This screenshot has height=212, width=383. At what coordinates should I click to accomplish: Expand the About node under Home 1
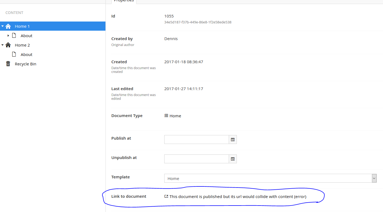[x=8, y=36]
